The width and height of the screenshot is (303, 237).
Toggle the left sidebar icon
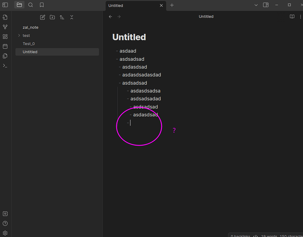click(5, 5)
